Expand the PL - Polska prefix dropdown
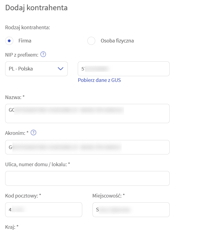 pyautogui.click(x=36, y=69)
